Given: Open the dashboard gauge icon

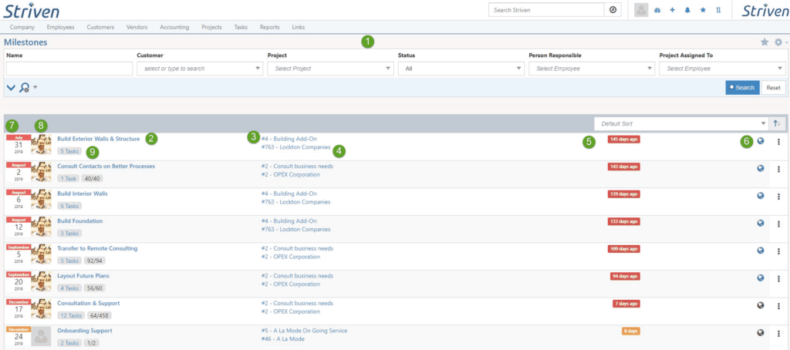Looking at the screenshot, I should tap(657, 10).
